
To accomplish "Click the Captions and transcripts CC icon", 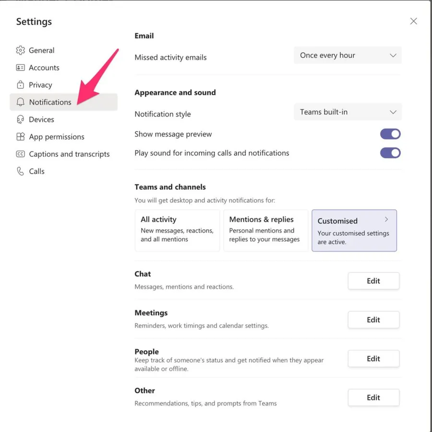I will (20, 154).
